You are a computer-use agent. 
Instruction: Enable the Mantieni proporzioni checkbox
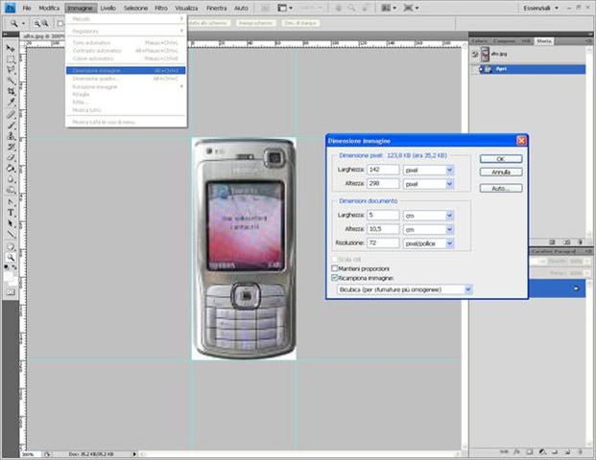334,268
